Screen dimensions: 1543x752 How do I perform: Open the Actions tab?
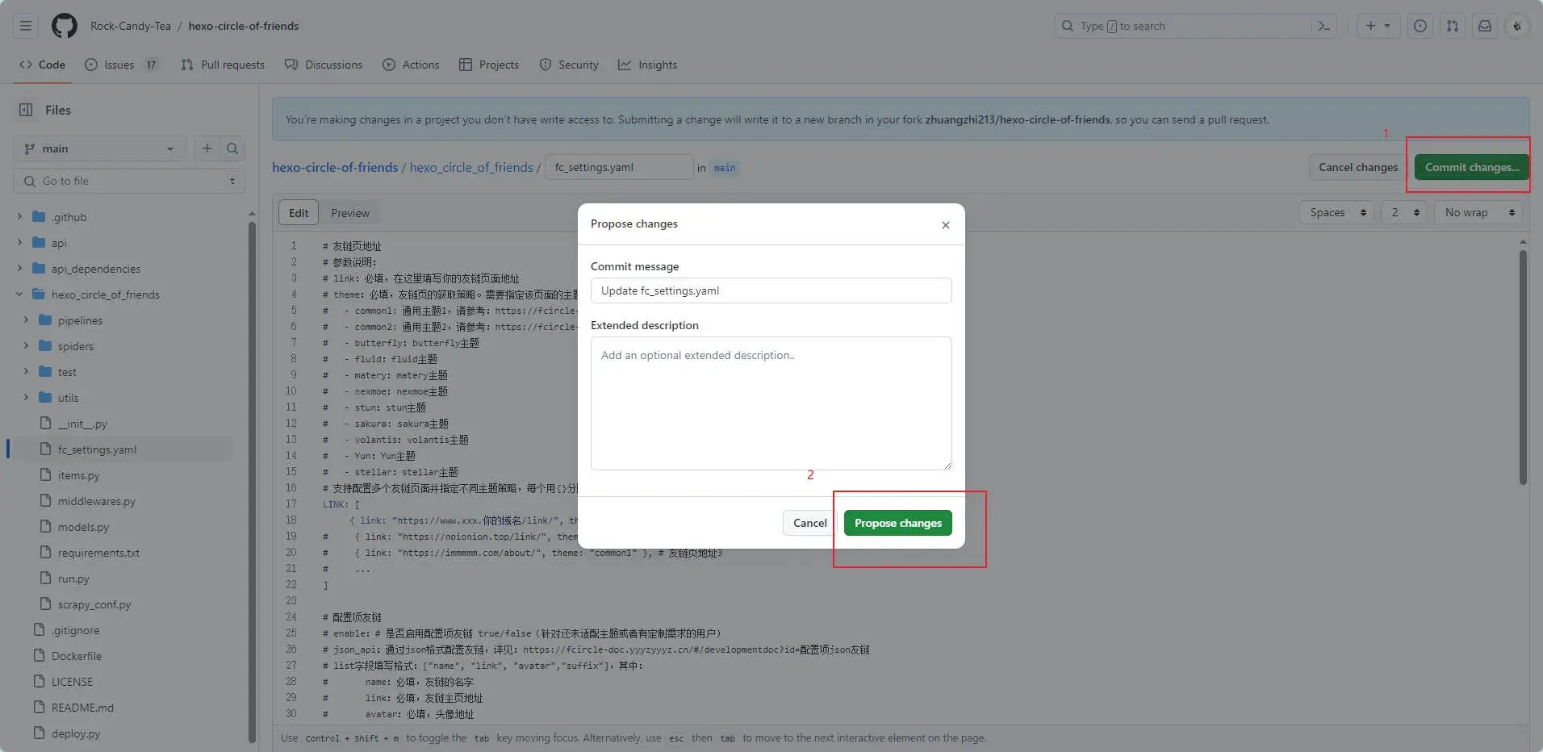pos(411,65)
